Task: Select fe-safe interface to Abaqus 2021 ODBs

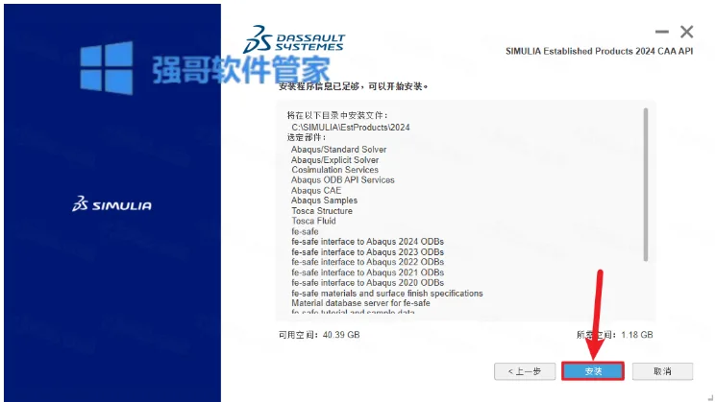Action: (x=367, y=272)
